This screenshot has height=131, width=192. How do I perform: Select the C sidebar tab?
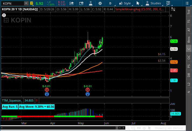point(189,49)
